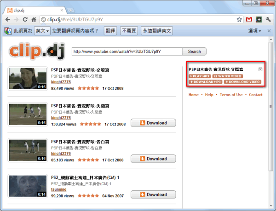Open title link of 告白篇 result
Screen dimensions: 276x211
[80, 142]
